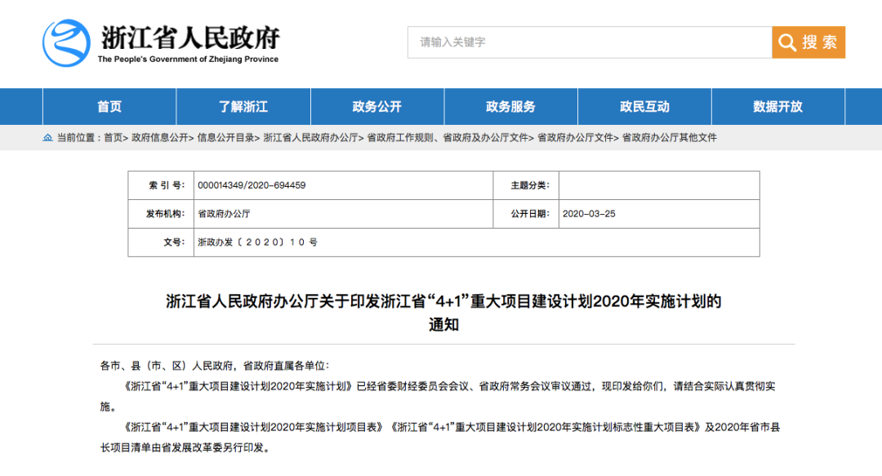Focus the 请输入关键字 search input field

point(590,42)
